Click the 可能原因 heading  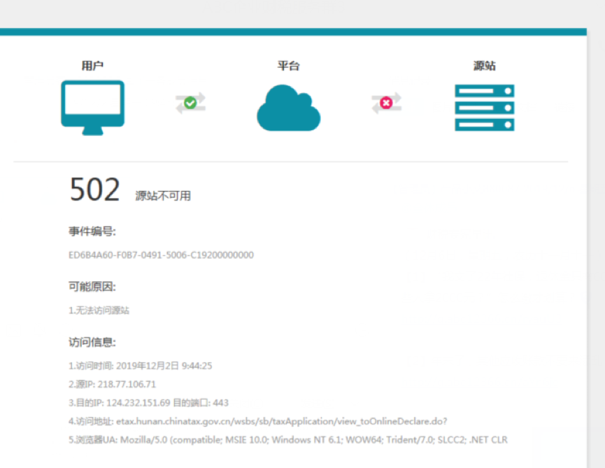92,287
